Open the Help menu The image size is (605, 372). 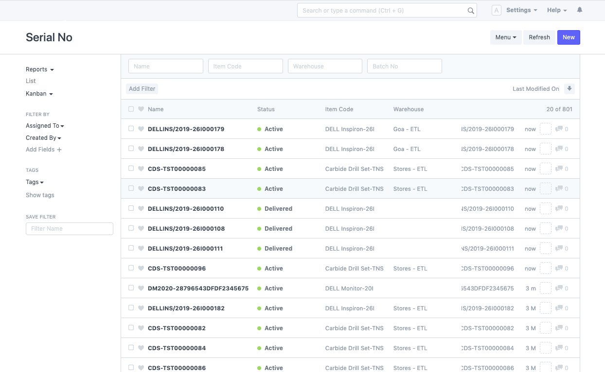[557, 10]
